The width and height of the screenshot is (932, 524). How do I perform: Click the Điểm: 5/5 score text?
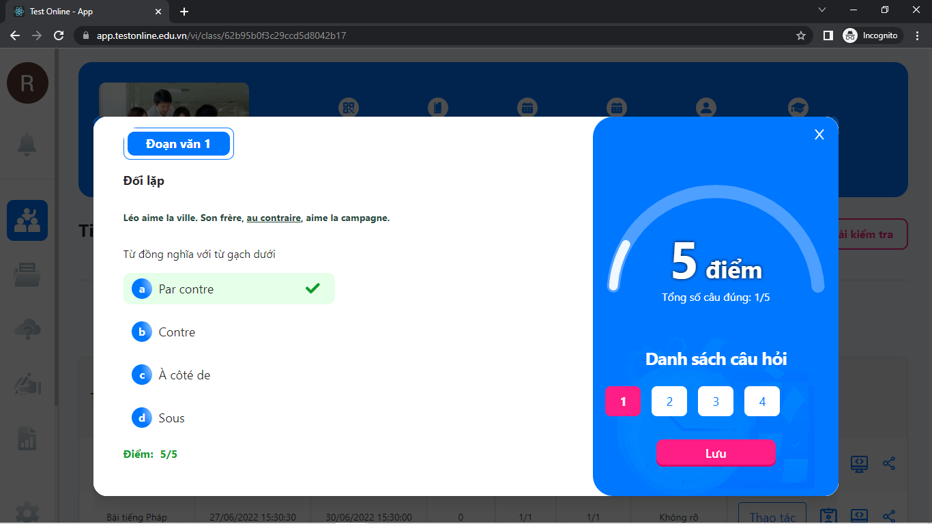(x=150, y=454)
